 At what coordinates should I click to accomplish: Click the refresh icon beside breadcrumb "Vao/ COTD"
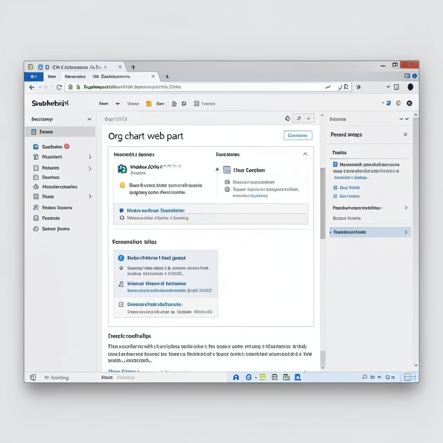pos(287,119)
